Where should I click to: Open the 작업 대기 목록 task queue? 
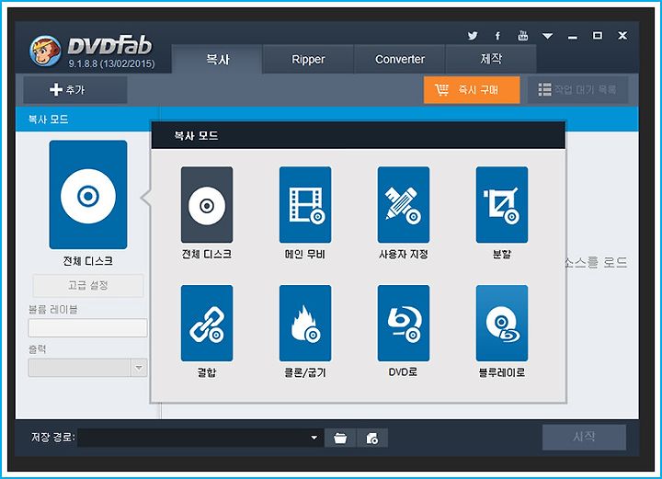point(577,90)
